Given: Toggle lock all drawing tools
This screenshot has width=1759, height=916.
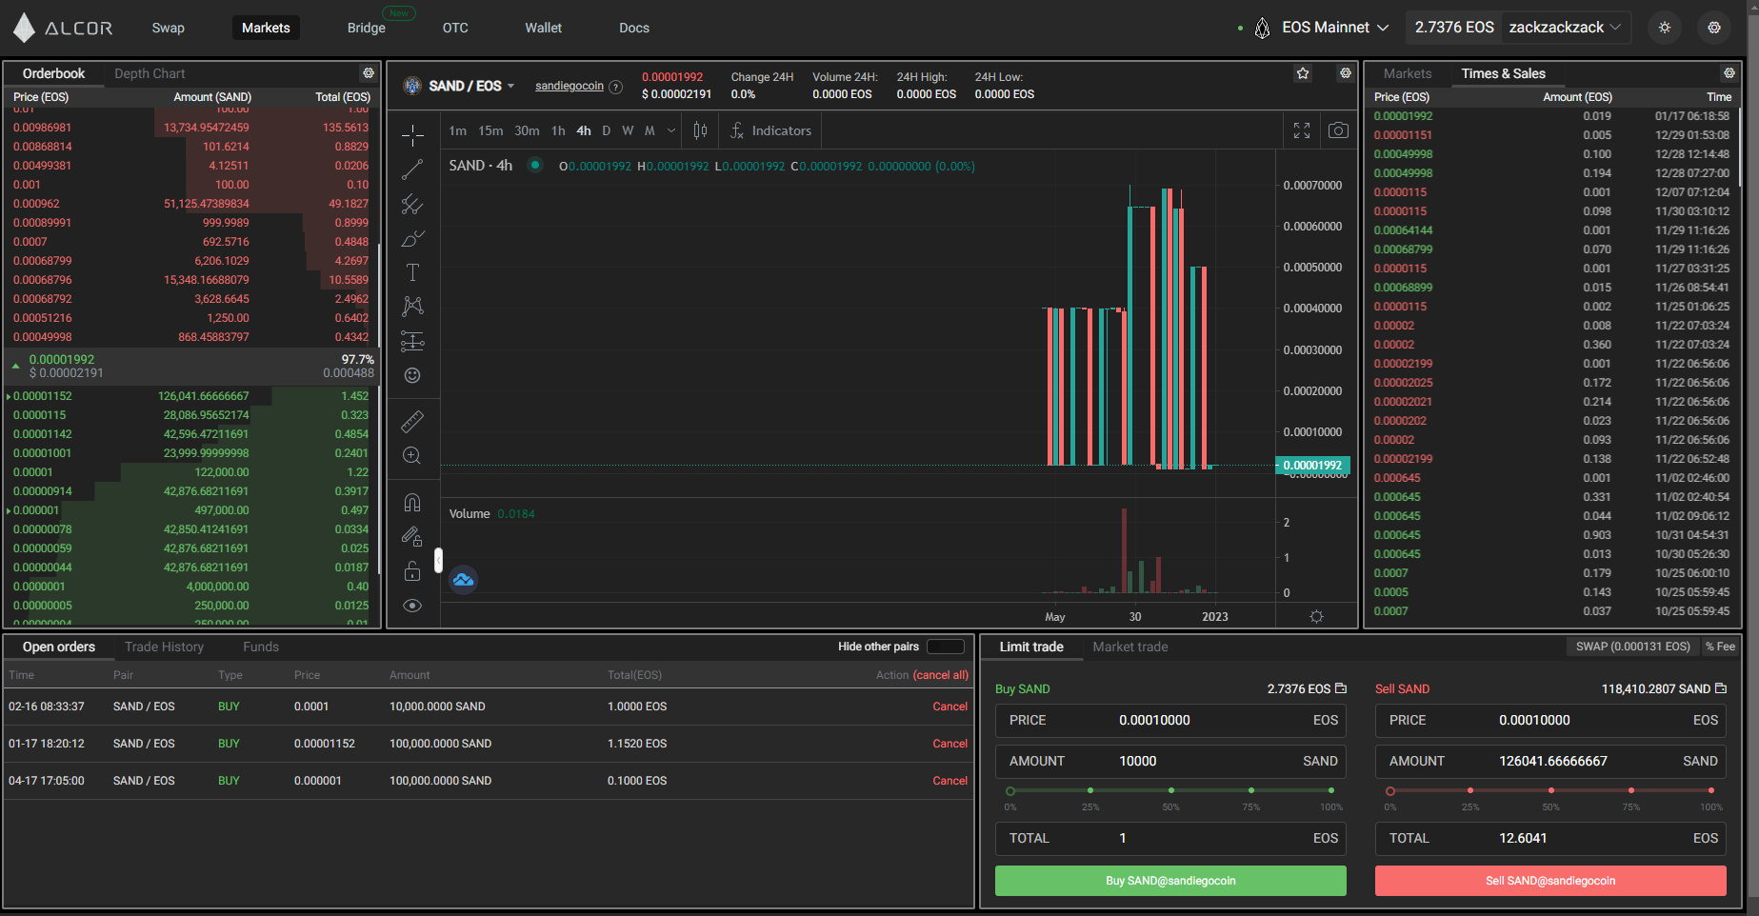Looking at the screenshot, I should tap(412, 570).
